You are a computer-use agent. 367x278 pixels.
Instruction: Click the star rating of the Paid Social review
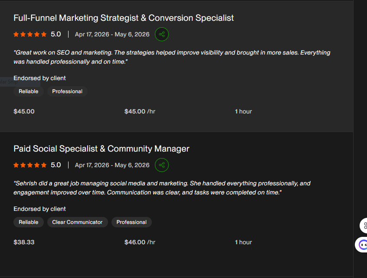30,165
